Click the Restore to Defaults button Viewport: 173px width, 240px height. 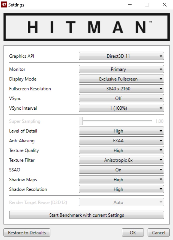coord(27,233)
